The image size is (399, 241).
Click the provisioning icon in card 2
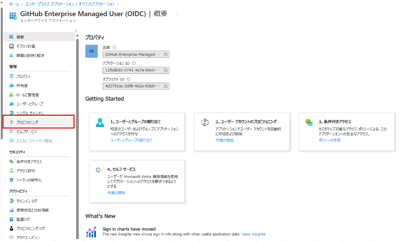coord(205,122)
